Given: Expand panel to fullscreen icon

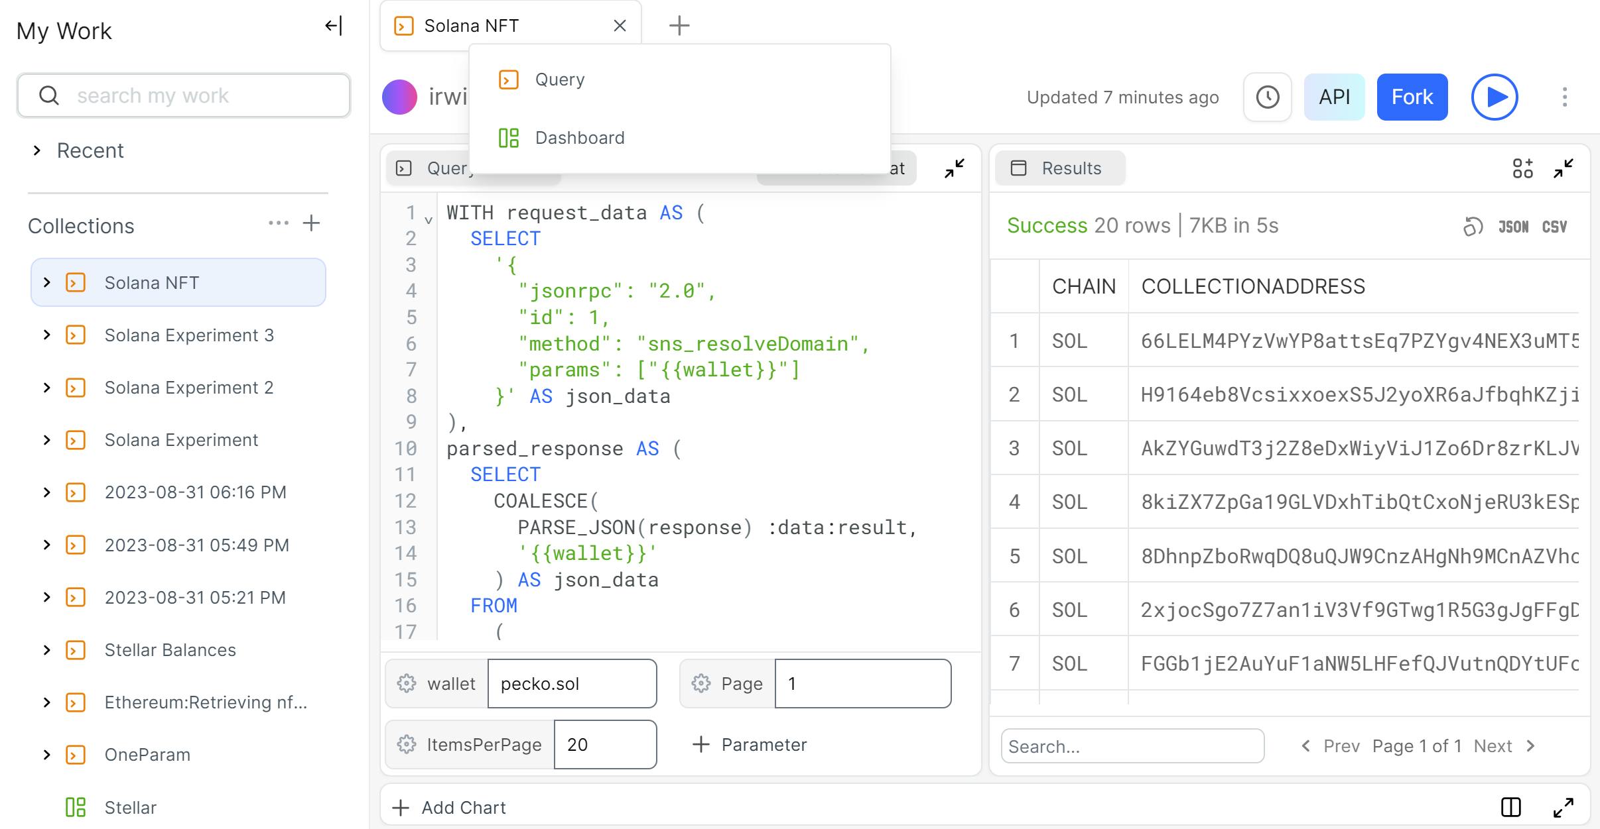Looking at the screenshot, I should [x=1564, y=807].
